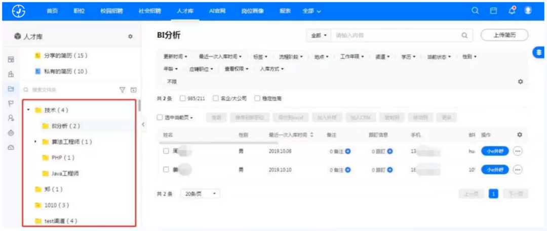
Task: Check the 名企/大公司 filter checkbox
Action: click(216, 99)
